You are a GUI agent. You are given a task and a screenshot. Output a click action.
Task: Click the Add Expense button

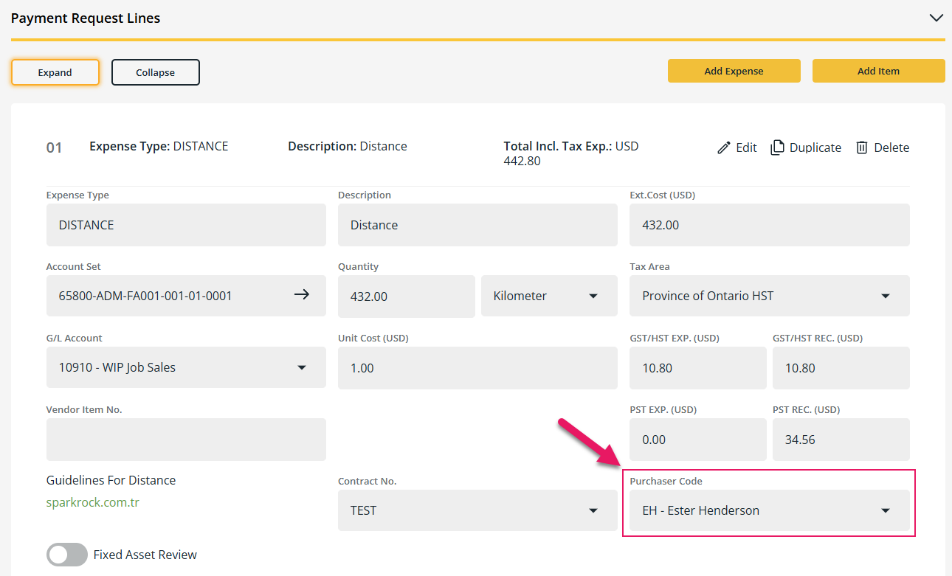[734, 71]
